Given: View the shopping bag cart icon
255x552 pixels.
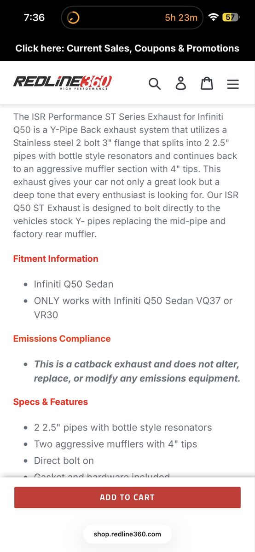Looking at the screenshot, I should [x=207, y=83].
